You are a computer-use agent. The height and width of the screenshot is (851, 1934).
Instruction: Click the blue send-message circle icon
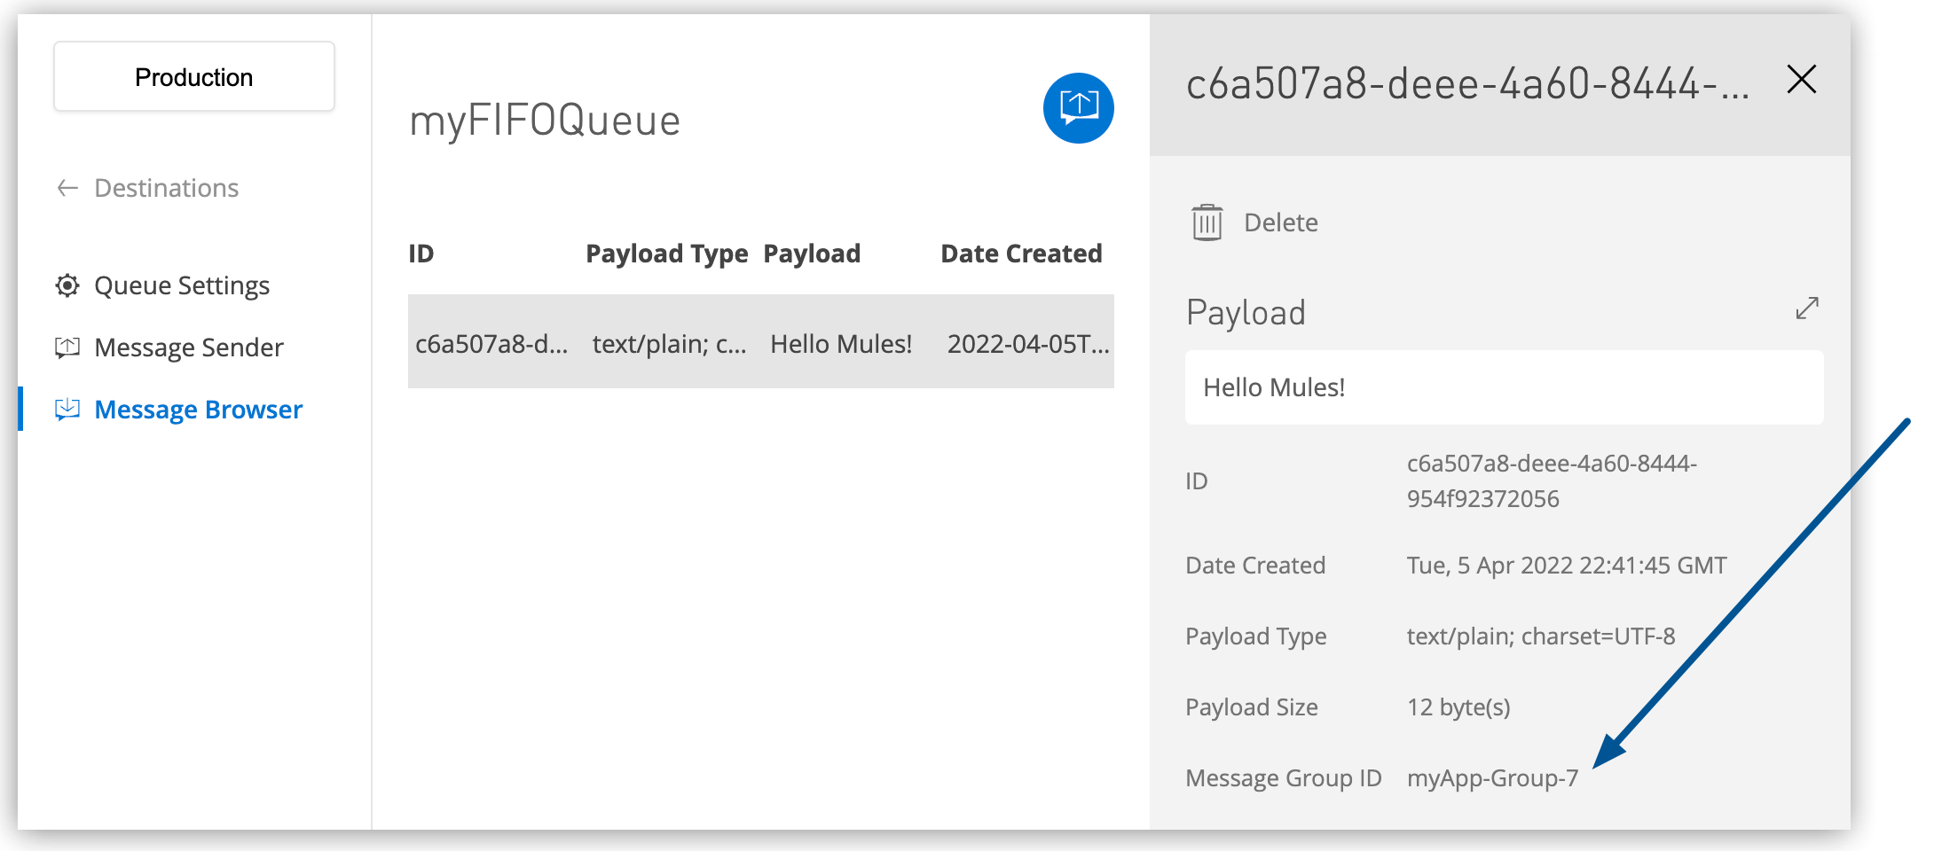1077,107
